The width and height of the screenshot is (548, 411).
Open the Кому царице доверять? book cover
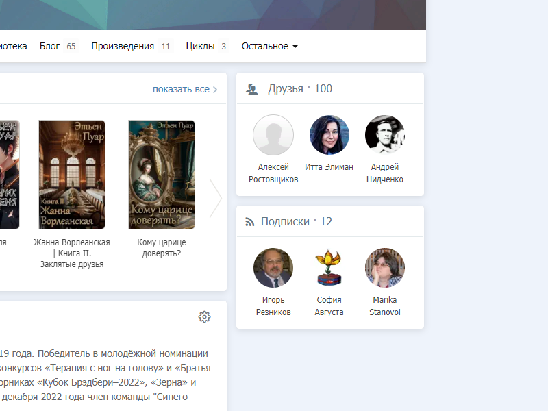click(x=162, y=175)
